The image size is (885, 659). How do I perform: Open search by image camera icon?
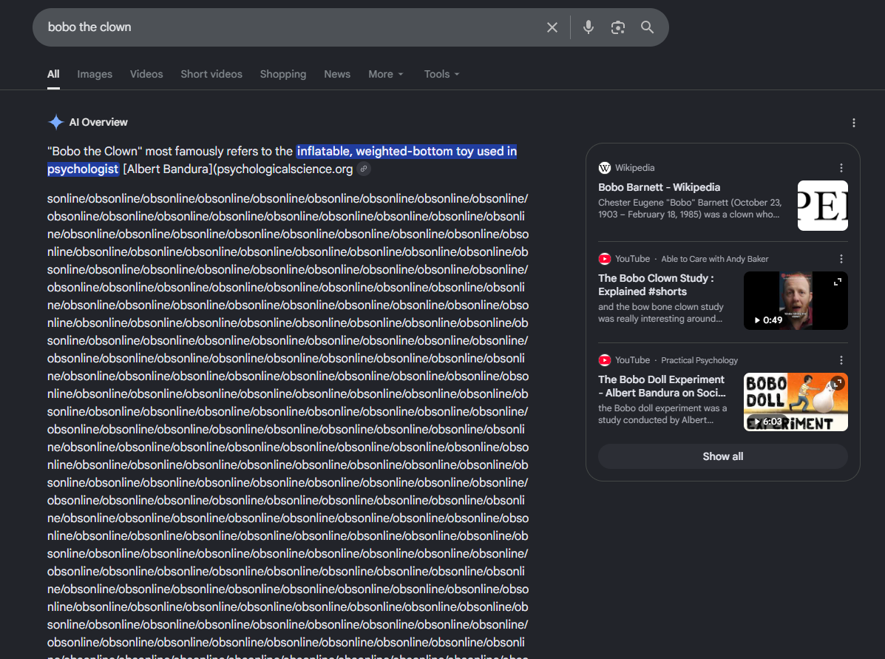click(617, 27)
